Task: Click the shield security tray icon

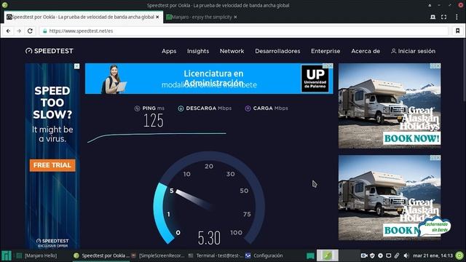Action: click(372, 255)
